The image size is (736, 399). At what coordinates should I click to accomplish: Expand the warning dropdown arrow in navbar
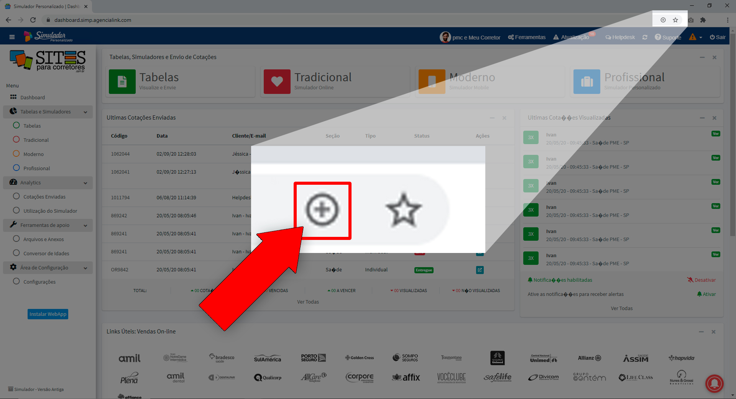(x=700, y=37)
